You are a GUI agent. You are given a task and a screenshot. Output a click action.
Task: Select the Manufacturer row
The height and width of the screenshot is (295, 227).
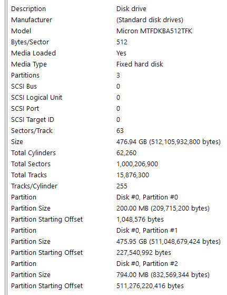(x=117, y=20)
